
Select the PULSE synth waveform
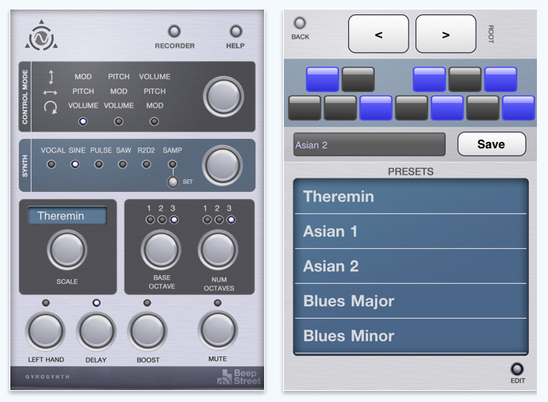pos(99,165)
